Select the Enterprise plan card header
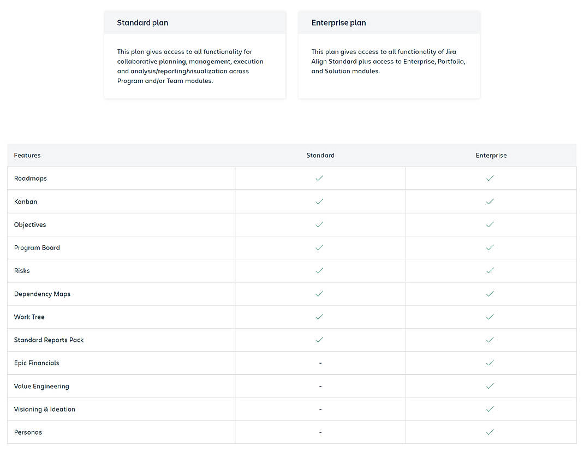 pyautogui.click(x=338, y=22)
